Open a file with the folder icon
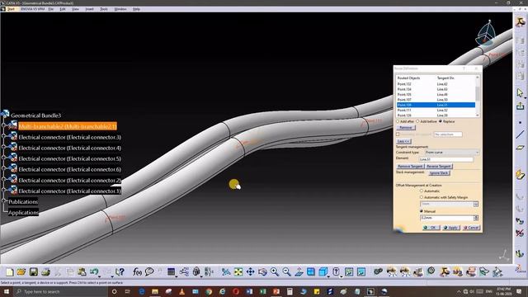This screenshot has width=528, height=297. click(21, 271)
